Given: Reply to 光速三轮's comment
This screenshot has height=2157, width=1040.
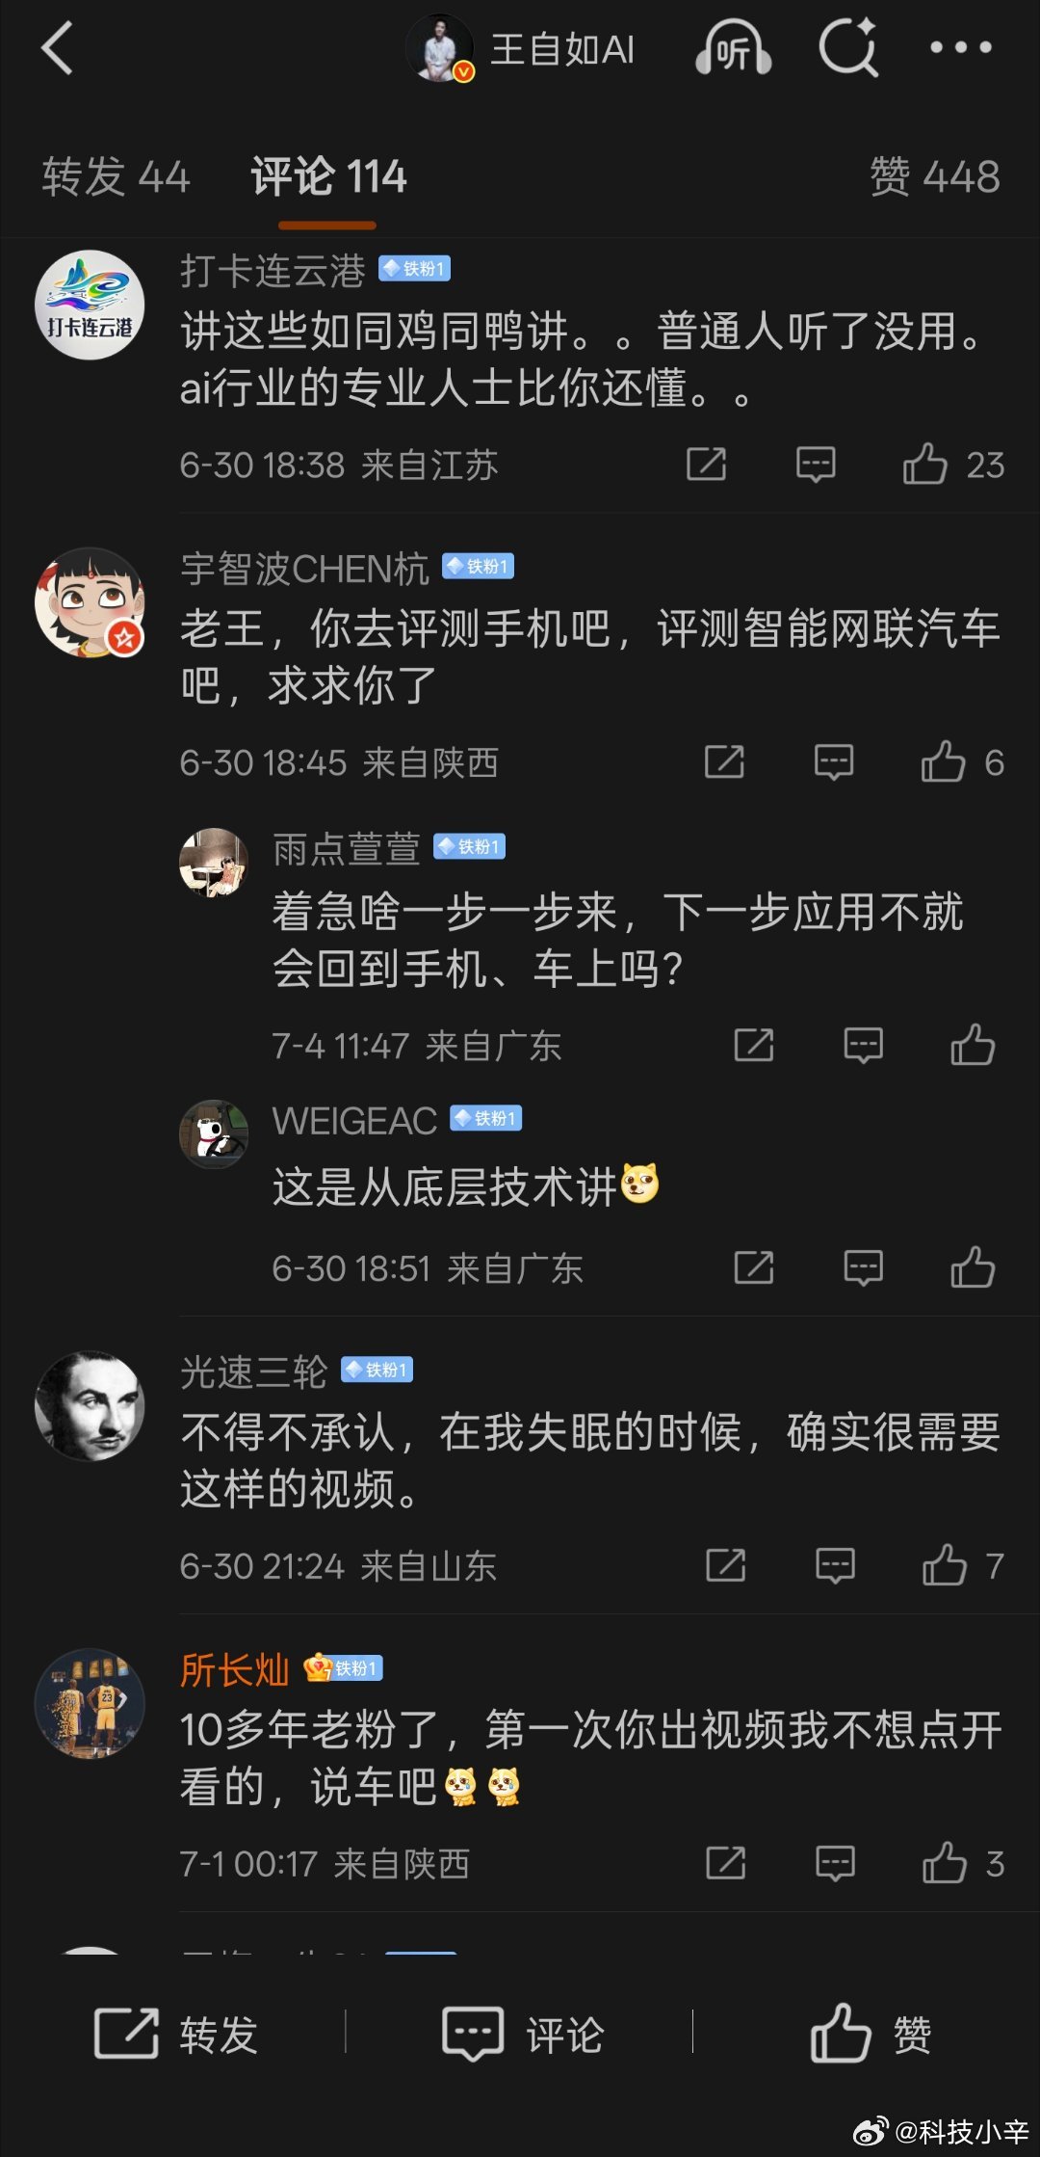Looking at the screenshot, I should click(x=835, y=1565).
